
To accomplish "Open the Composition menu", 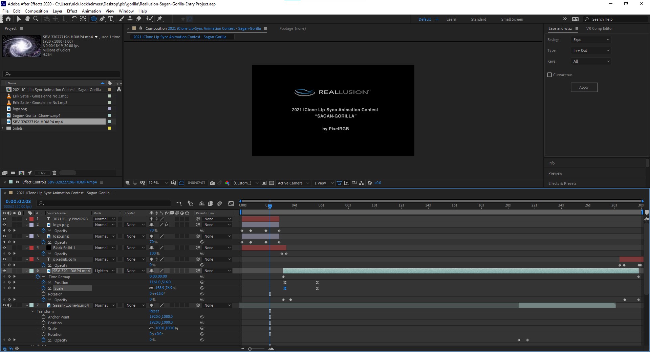I will coord(37,11).
